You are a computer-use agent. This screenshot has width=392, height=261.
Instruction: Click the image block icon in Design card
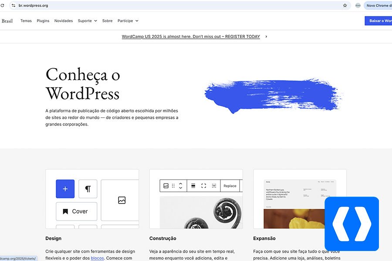(122, 200)
